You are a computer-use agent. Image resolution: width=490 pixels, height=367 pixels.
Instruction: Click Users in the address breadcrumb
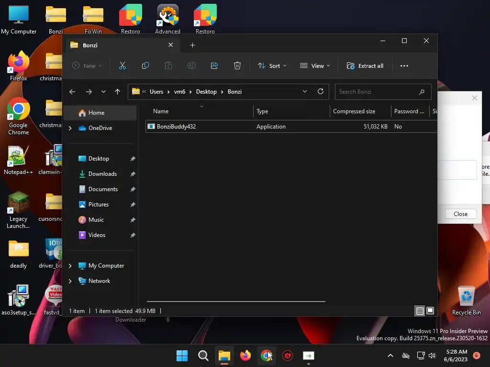(x=156, y=92)
